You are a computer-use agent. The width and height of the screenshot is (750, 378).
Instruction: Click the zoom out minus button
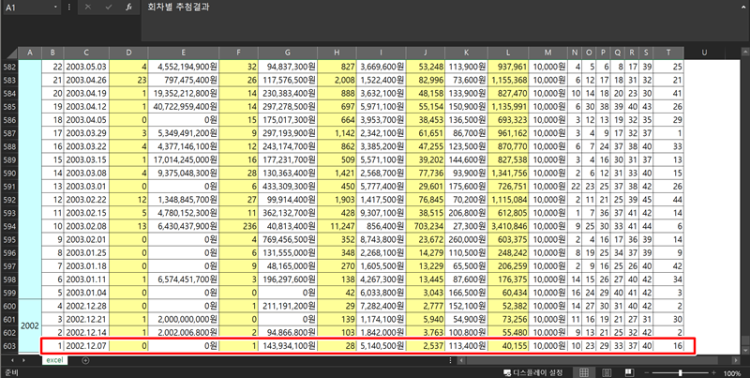(x=647, y=372)
